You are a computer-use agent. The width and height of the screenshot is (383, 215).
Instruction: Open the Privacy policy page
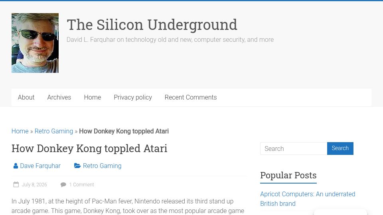tap(133, 97)
